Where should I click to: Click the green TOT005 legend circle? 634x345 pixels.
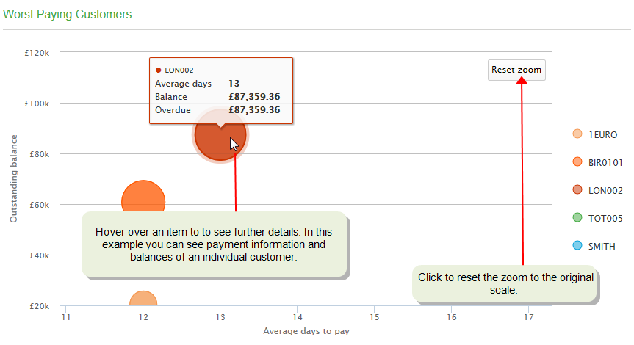[577, 217]
